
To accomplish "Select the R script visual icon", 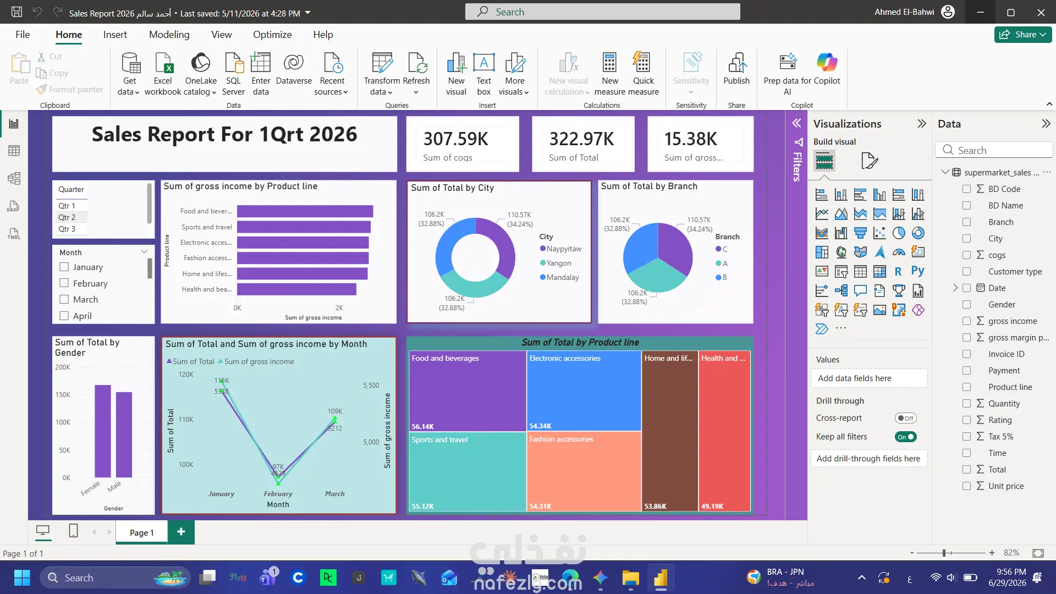I will coord(898,271).
